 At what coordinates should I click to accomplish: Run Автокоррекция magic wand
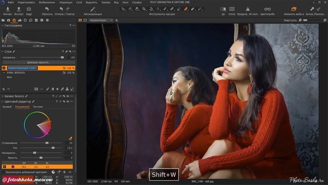[x=93, y=9]
